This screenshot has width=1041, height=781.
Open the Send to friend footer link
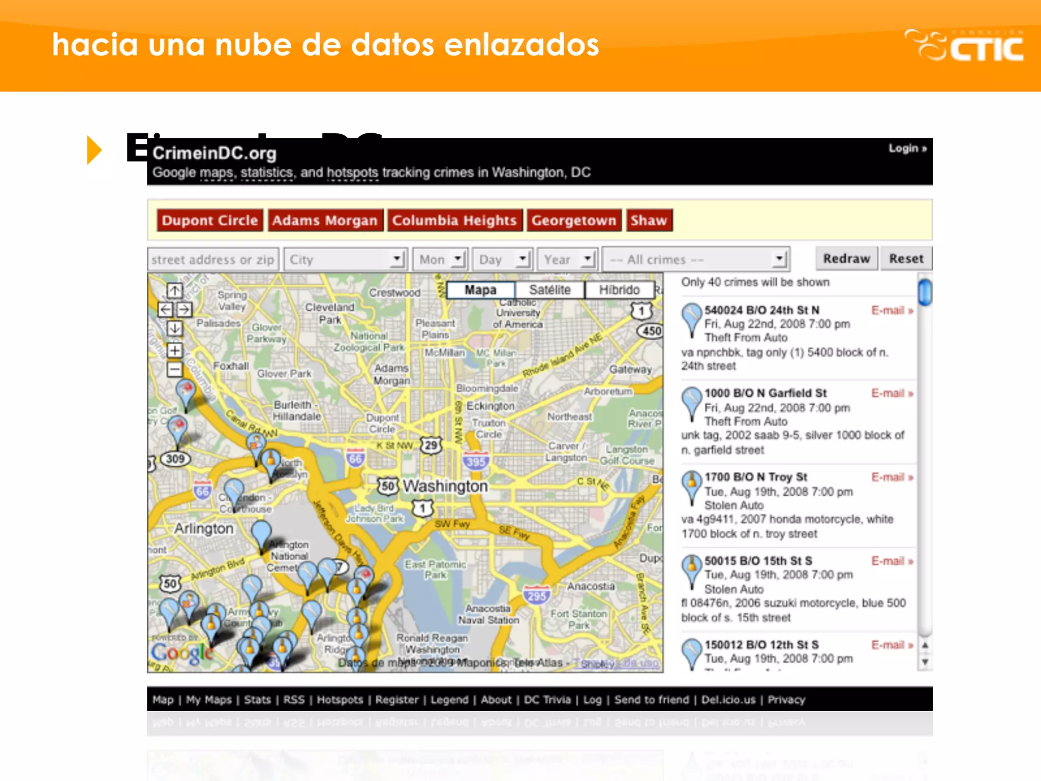652,700
